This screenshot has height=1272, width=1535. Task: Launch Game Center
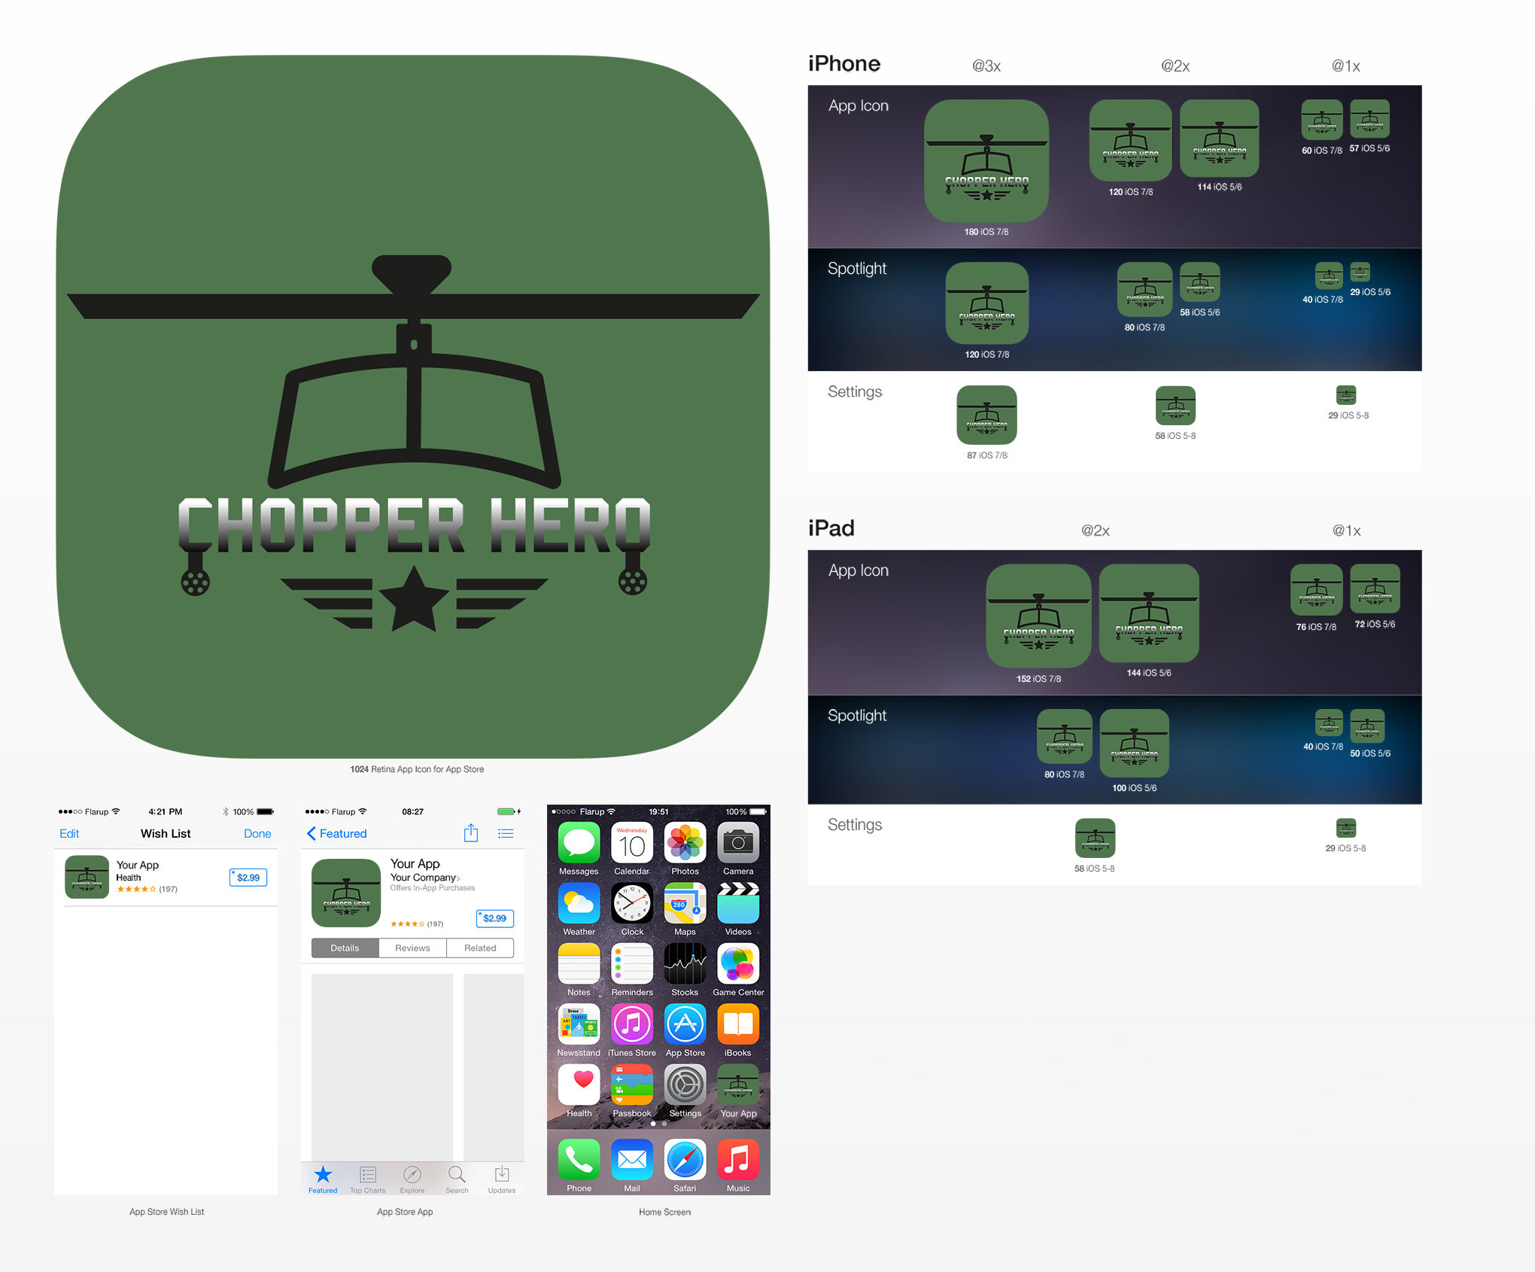[x=738, y=966]
